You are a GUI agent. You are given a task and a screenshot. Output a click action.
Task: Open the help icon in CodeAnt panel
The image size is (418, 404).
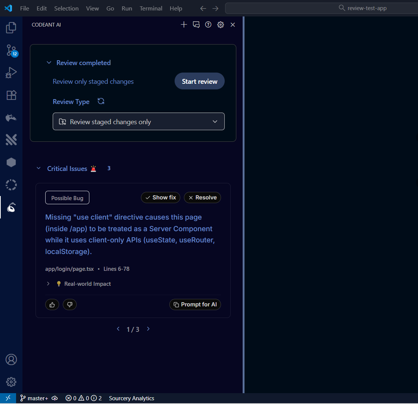coord(208,25)
